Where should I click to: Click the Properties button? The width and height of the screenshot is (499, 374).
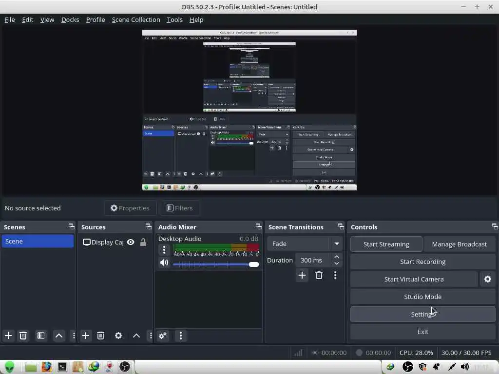(130, 208)
